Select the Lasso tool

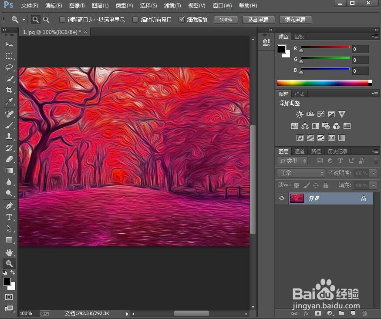9,67
